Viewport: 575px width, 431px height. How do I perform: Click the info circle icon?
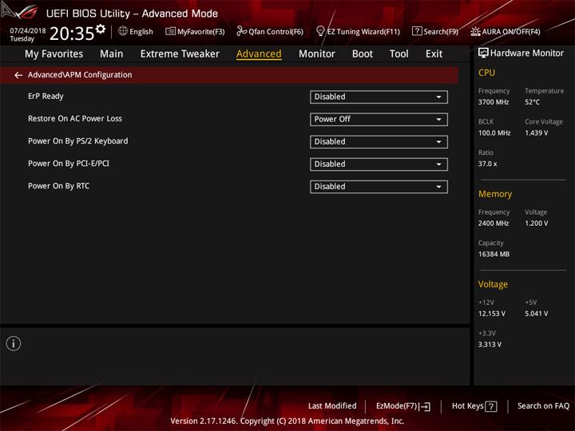pos(14,343)
